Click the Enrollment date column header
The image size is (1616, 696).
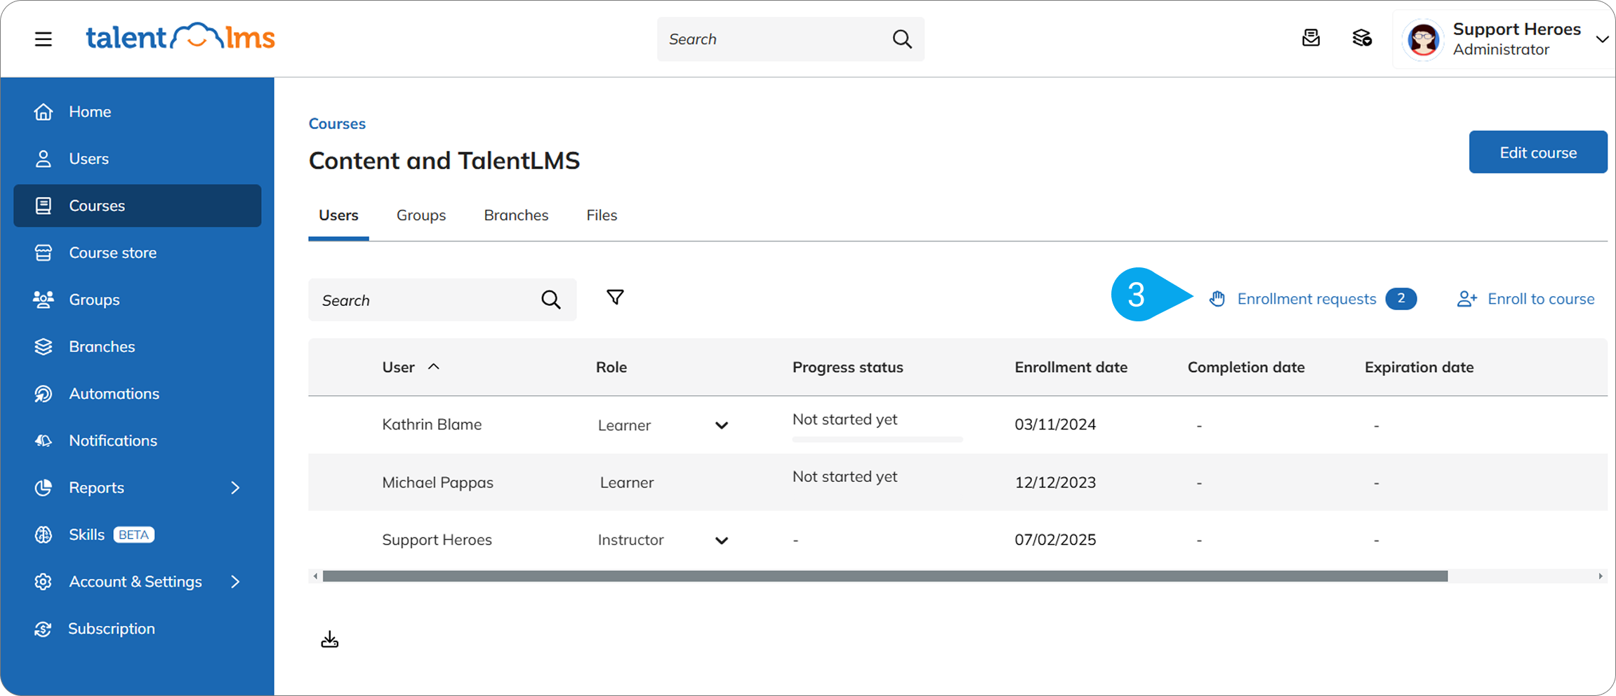(x=1071, y=367)
